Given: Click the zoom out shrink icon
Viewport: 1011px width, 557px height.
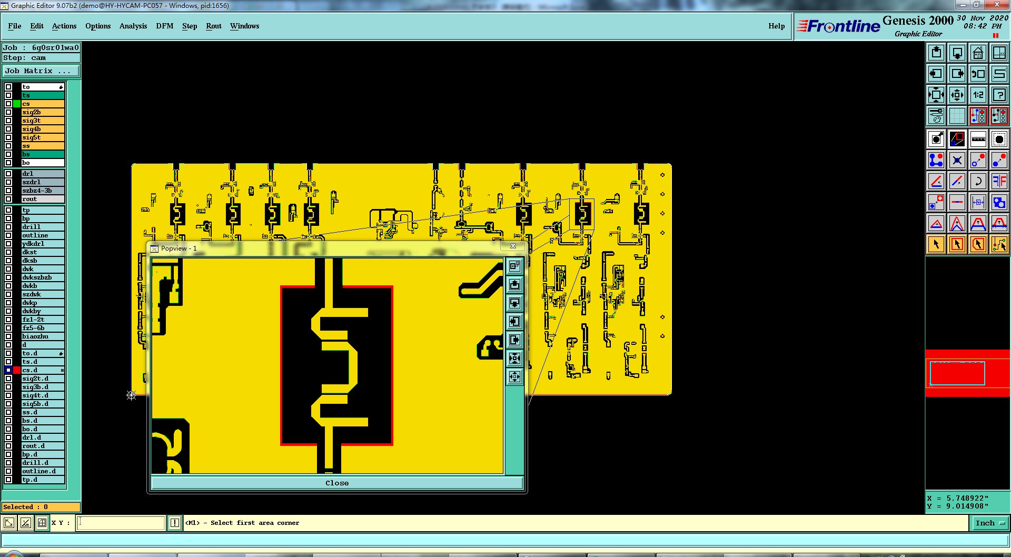Looking at the screenshot, I should [957, 95].
